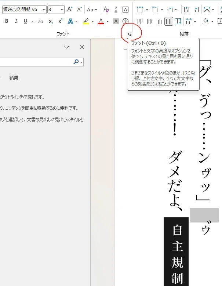Open line and paragraph spacing options
The height and width of the screenshot is (286, 222).
click(189, 22)
